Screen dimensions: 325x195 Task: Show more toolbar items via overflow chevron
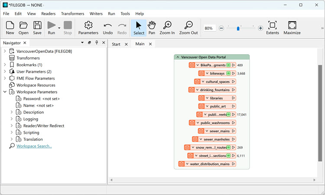point(322,28)
